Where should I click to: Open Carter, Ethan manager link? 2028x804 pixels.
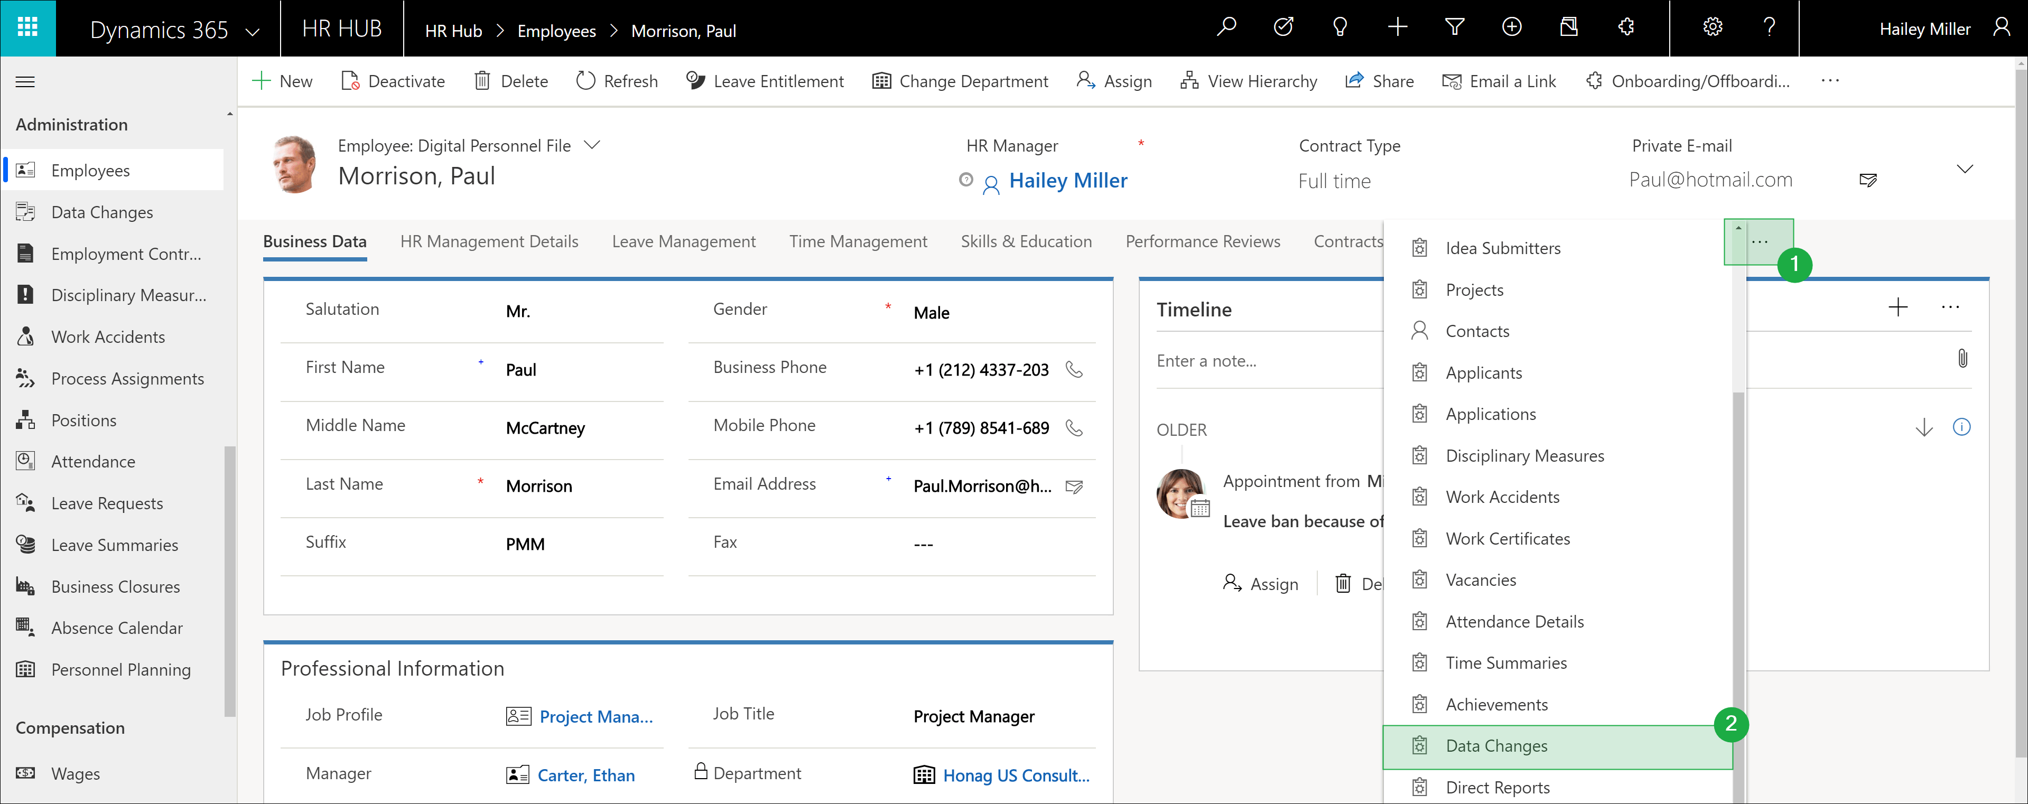[x=585, y=775]
